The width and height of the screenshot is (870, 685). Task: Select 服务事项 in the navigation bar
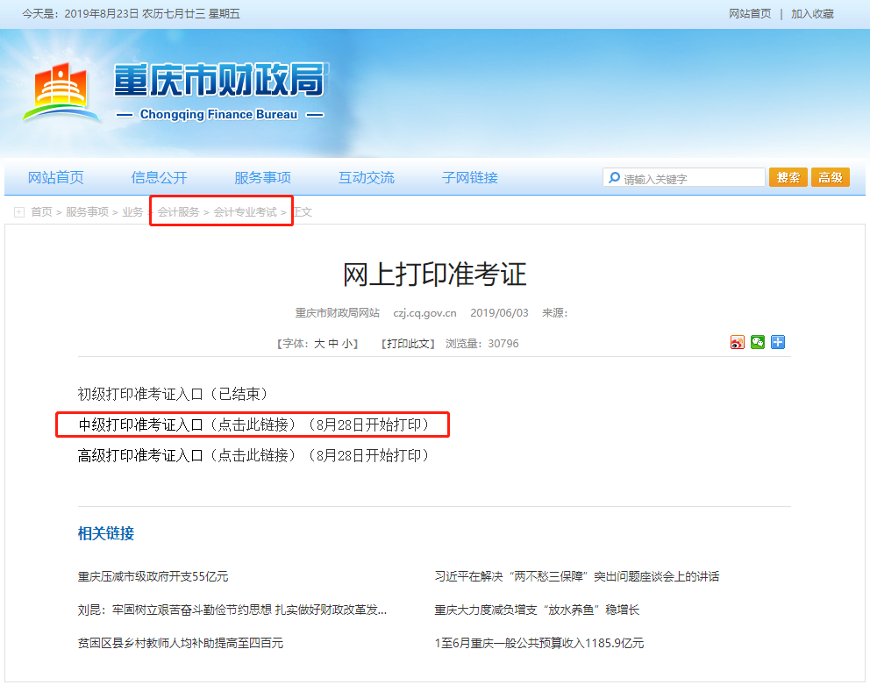coord(263,177)
